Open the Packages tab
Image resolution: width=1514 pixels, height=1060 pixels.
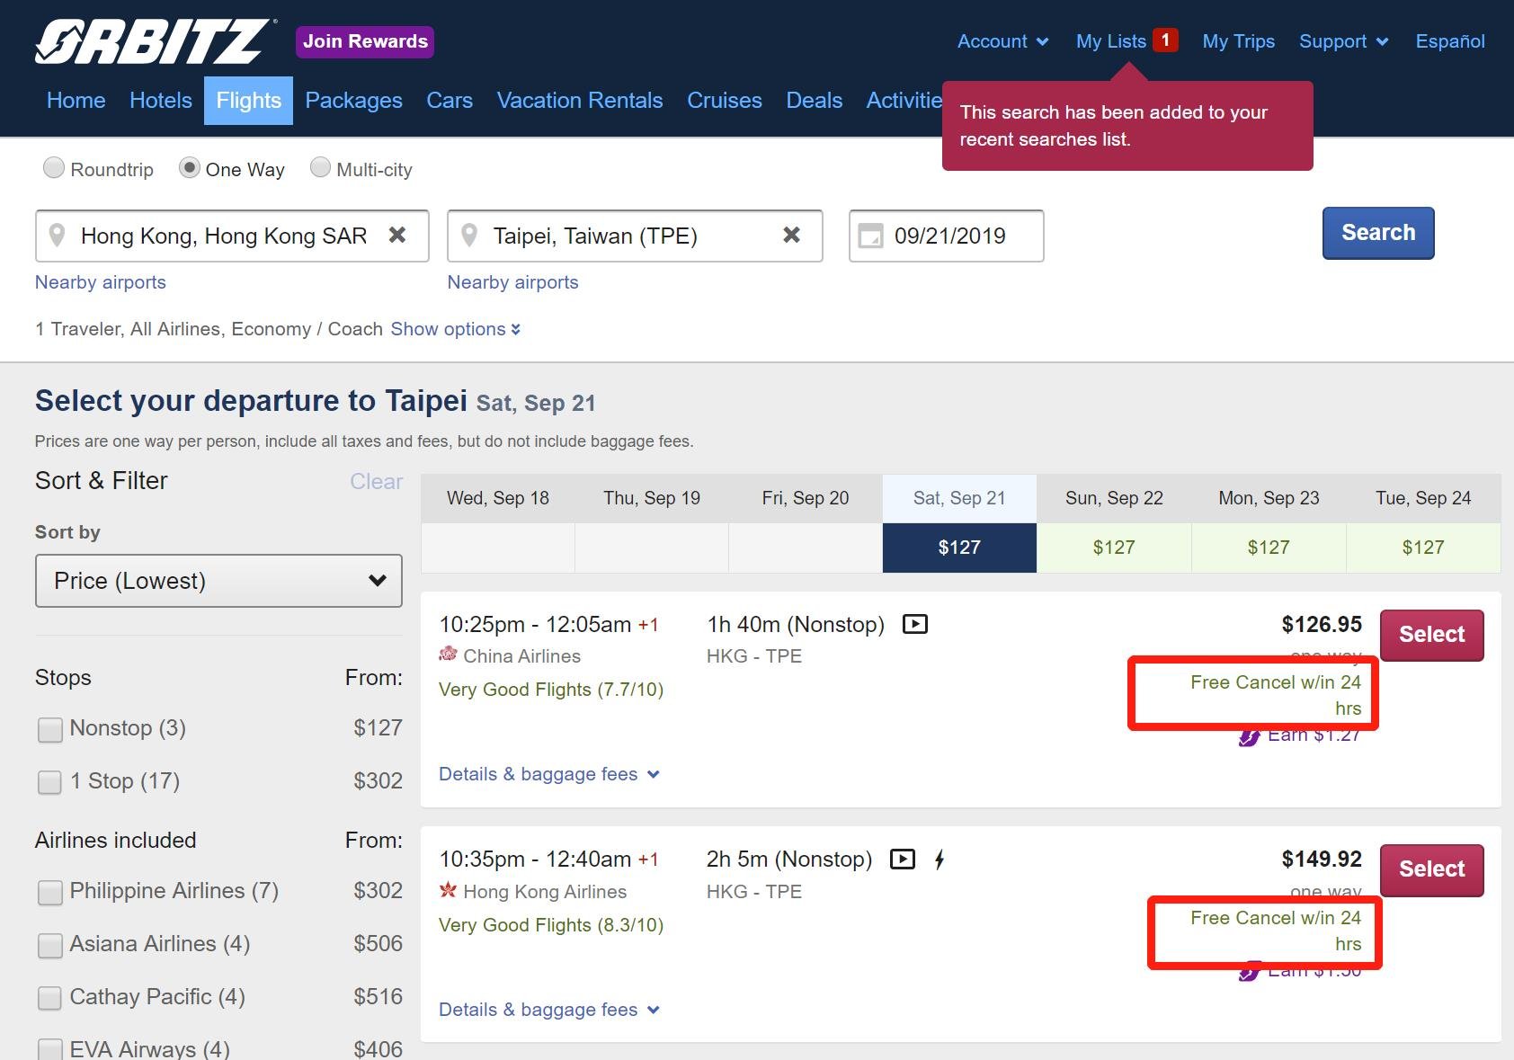coord(353,100)
